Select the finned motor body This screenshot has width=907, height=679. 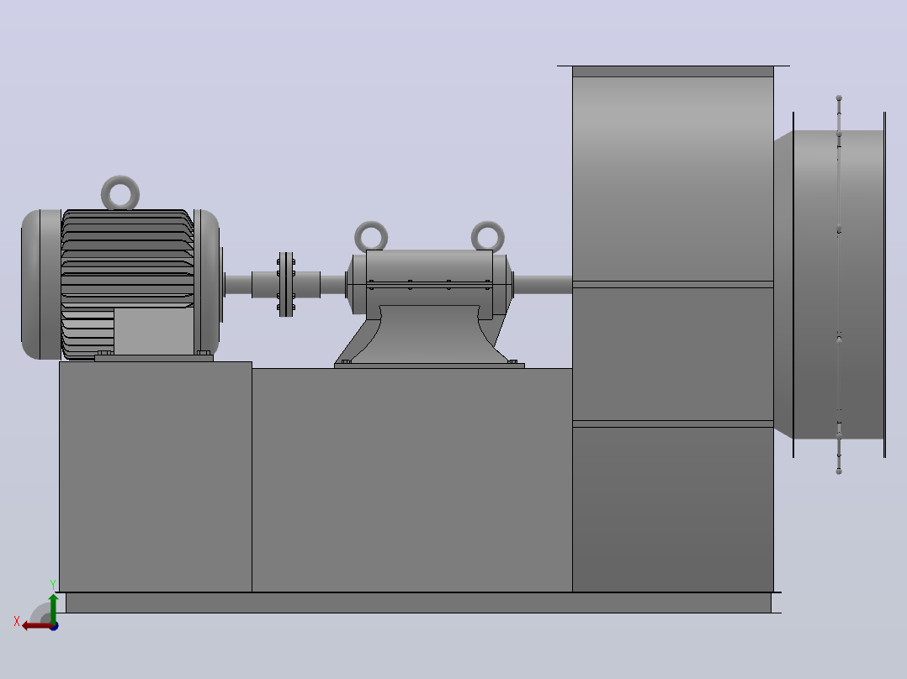(127, 258)
